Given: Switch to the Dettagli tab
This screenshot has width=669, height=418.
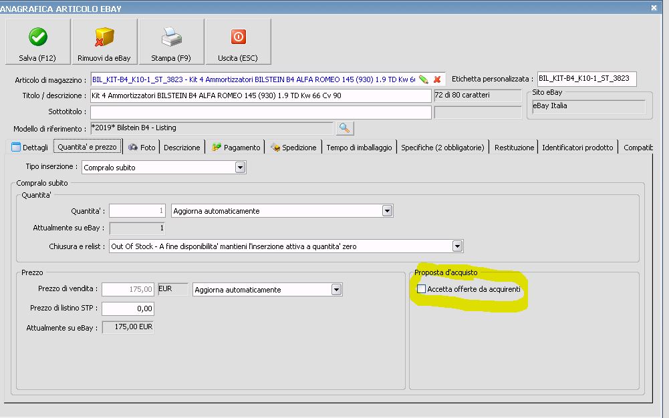Looking at the screenshot, I should 29,148.
